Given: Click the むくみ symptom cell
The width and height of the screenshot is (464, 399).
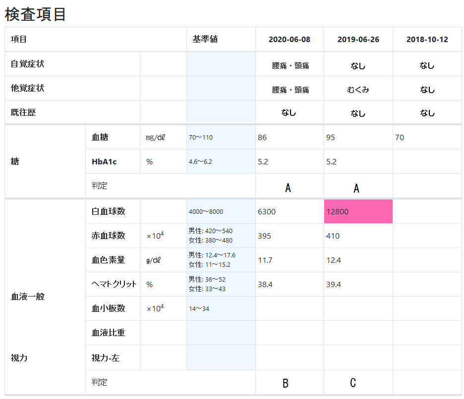Looking at the screenshot, I should 358,90.
